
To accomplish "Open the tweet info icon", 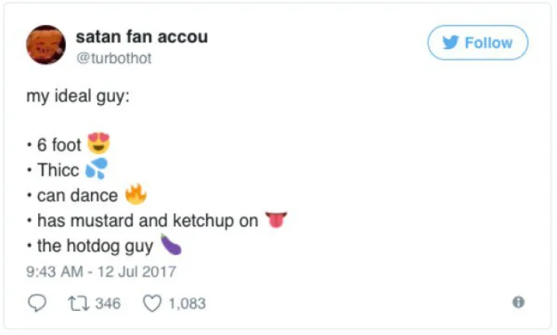I will point(518,302).
